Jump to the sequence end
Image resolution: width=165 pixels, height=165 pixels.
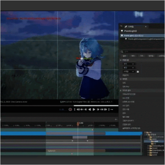click(x=105, y=110)
